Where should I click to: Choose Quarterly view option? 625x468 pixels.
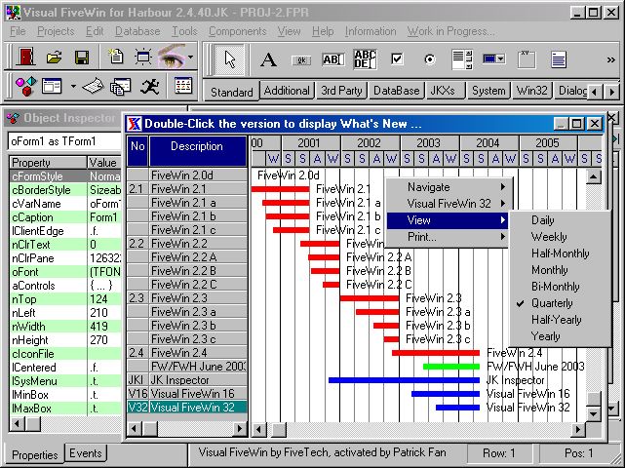551,302
